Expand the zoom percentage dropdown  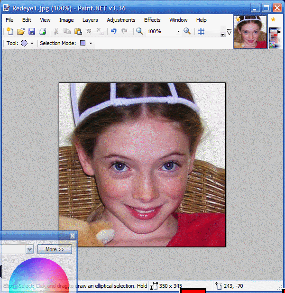[x=178, y=32]
